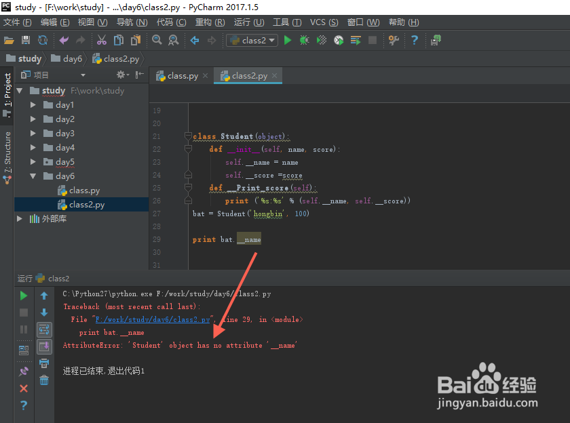570x423 pixels.
Task: Click the Redo arrow icon
Action: point(80,40)
